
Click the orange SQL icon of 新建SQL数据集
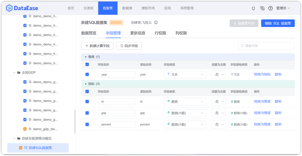click(x=21, y=148)
